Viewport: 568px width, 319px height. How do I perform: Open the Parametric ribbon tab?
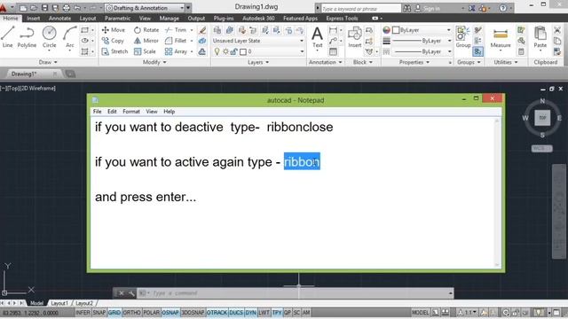click(117, 18)
